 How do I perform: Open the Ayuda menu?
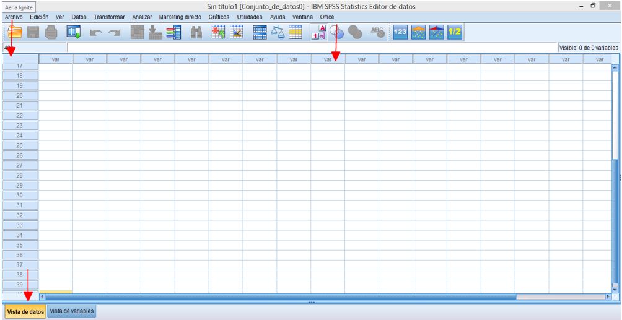pos(278,17)
